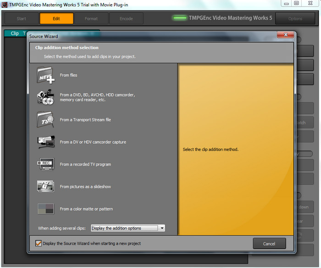The width and height of the screenshot is (321, 268).
Task: Switch to the Start tab
Action: [x=21, y=19]
